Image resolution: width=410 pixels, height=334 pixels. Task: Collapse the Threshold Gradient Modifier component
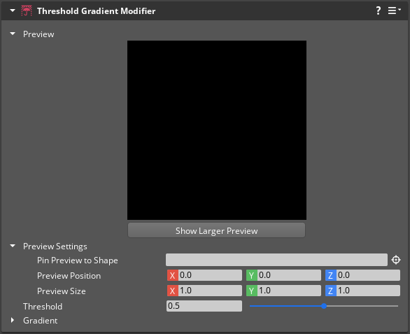[13, 11]
